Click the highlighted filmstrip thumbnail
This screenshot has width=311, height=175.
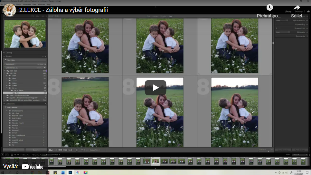click(x=155, y=161)
